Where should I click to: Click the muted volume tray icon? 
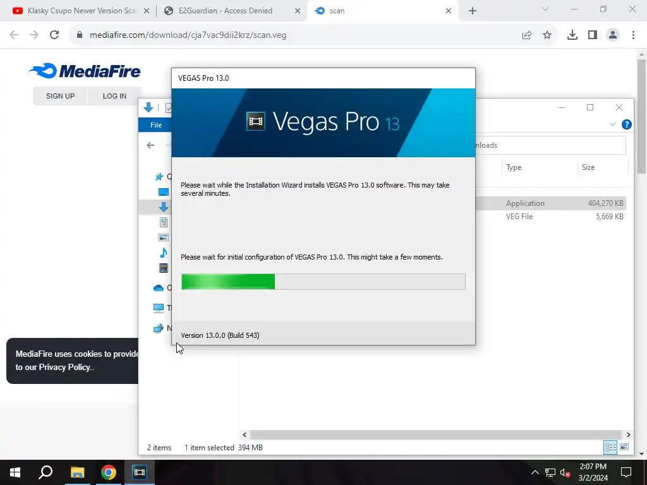click(565, 473)
